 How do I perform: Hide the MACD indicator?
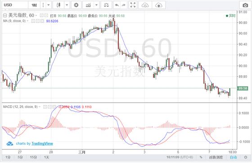coord(45,107)
